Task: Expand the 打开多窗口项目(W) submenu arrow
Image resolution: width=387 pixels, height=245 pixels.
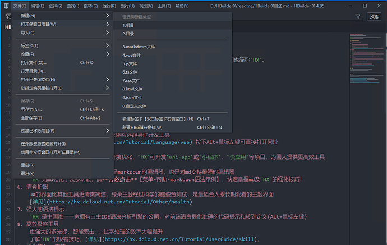Action: coord(107,24)
